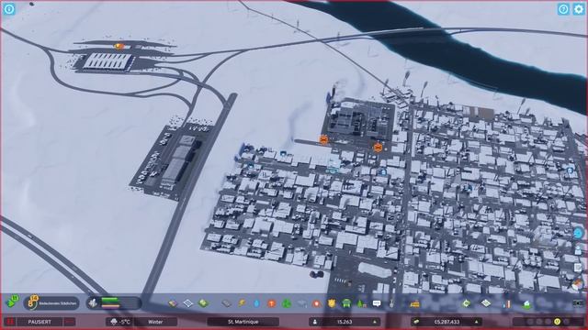This screenshot has width=588, height=330.
Task: Open the notifications list panel icon
Action: pyautogui.click(x=578, y=267)
